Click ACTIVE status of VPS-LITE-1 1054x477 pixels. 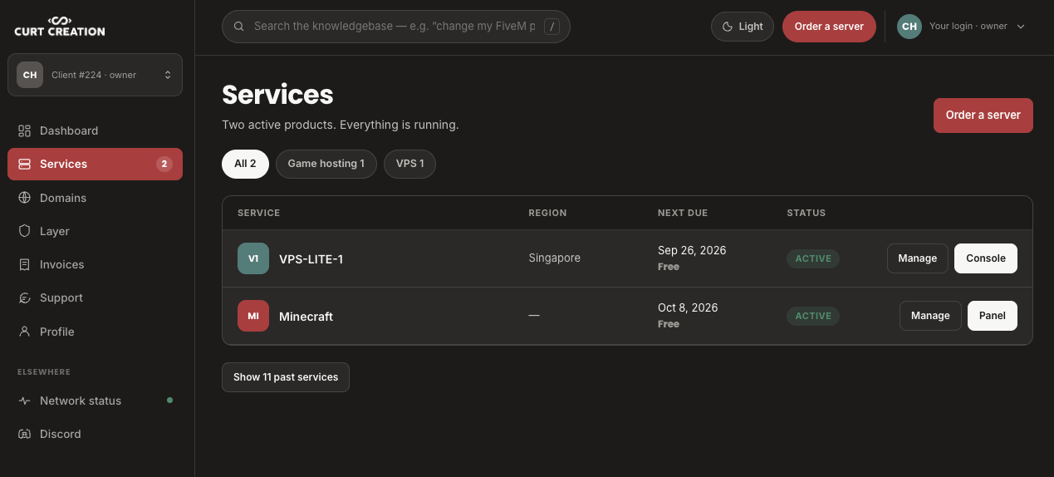click(x=813, y=258)
